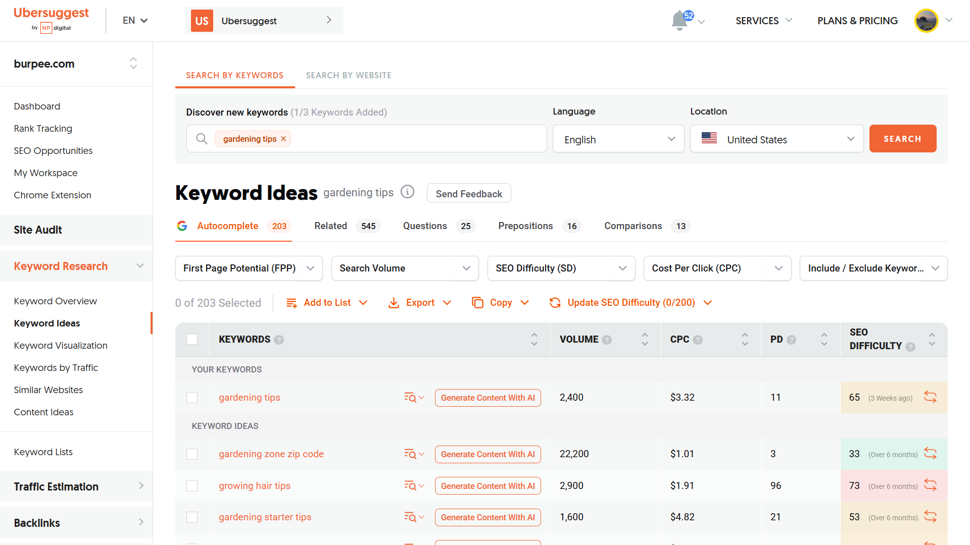The image size is (970, 545).
Task: Open First Page Potential (FPP) filter
Action: tap(249, 268)
